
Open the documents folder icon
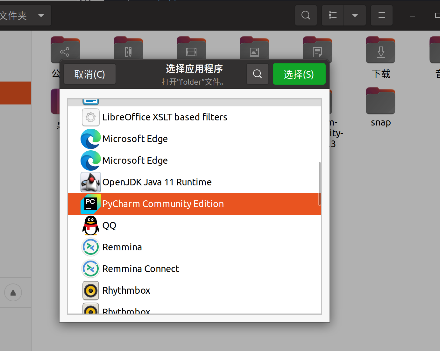click(x=317, y=48)
